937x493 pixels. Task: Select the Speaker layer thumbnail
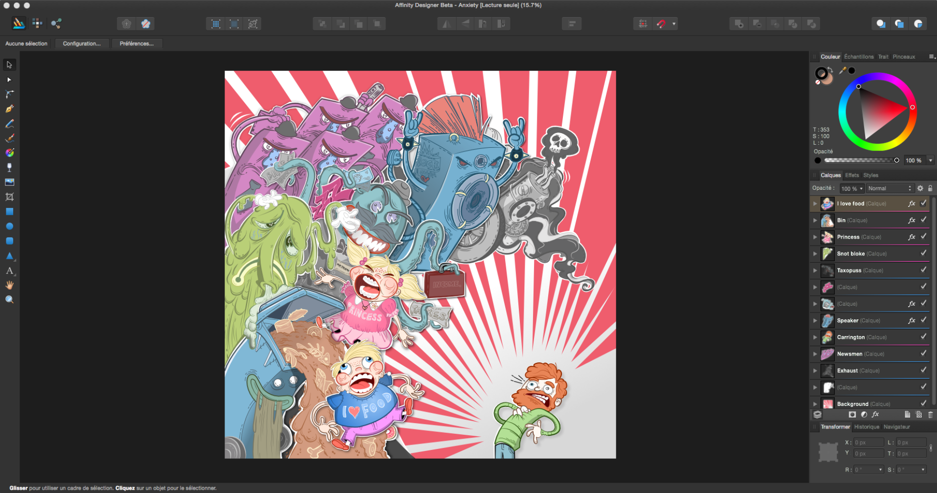pos(827,320)
